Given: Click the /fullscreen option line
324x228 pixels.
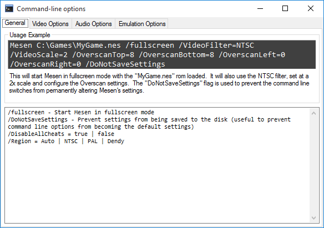Looking at the screenshot, I should pyautogui.click(x=81, y=113).
